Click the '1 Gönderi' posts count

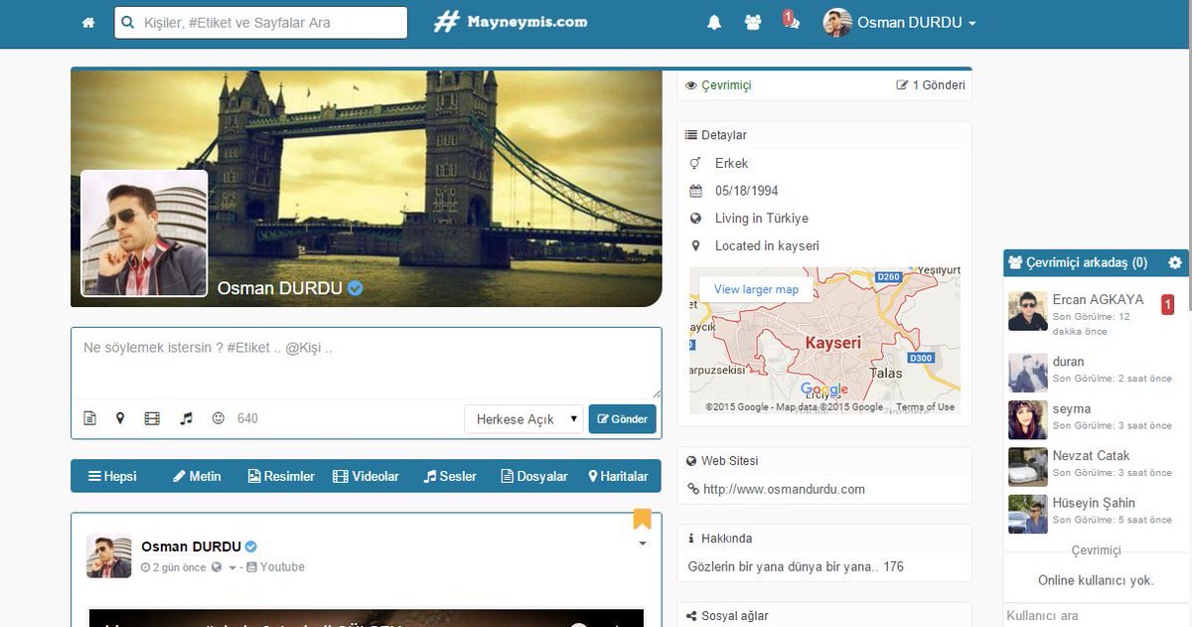(931, 85)
